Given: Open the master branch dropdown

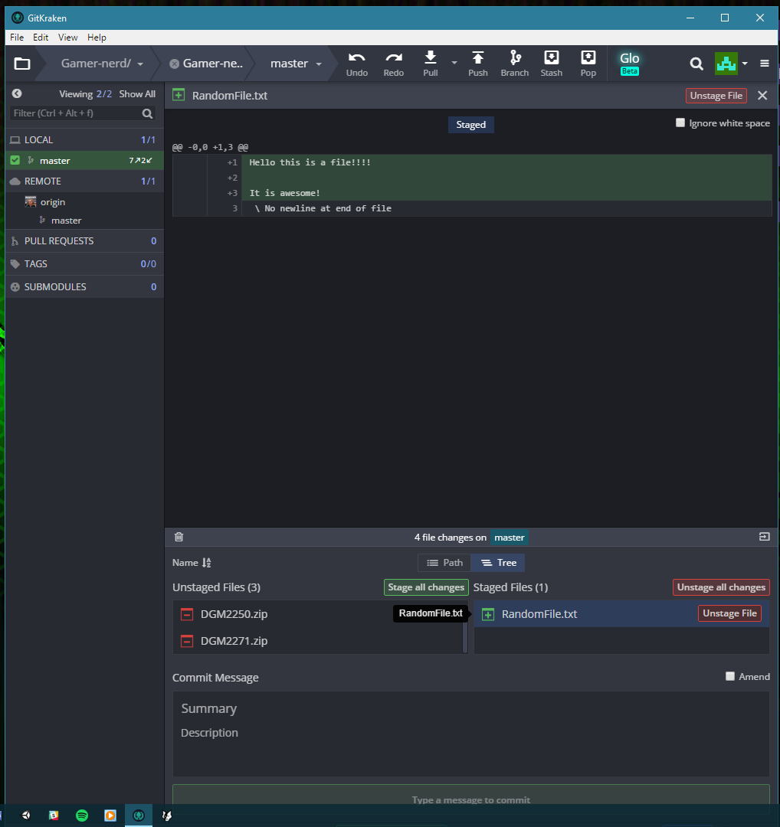Looking at the screenshot, I should (319, 64).
